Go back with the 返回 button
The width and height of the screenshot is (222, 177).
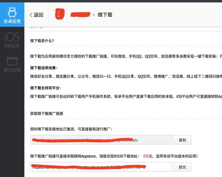click(36, 15)
